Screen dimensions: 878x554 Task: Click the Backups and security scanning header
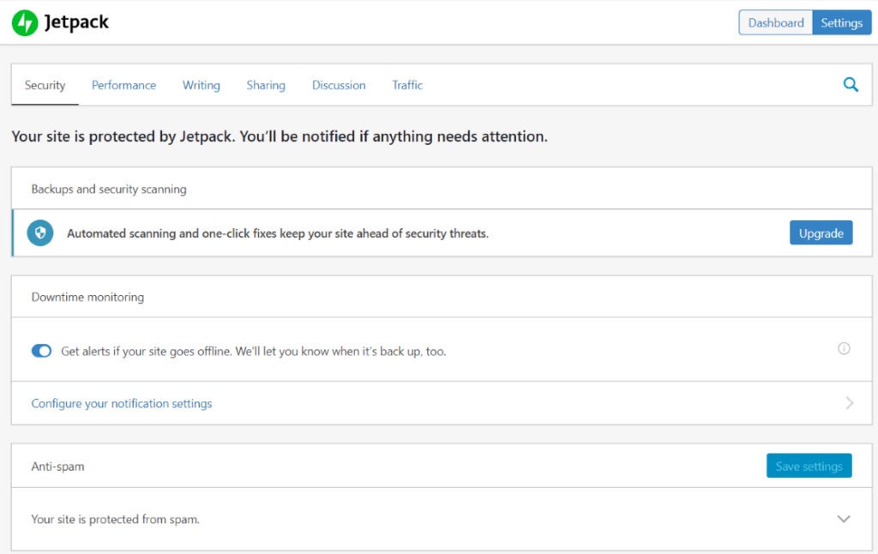pyautogui.click(x=108, y=189)
